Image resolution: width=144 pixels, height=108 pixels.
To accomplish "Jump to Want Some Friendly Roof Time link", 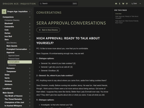I will click(127, 22).
